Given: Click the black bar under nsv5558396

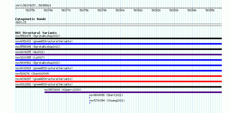Looking at the screenshot, I should [119, 49].
